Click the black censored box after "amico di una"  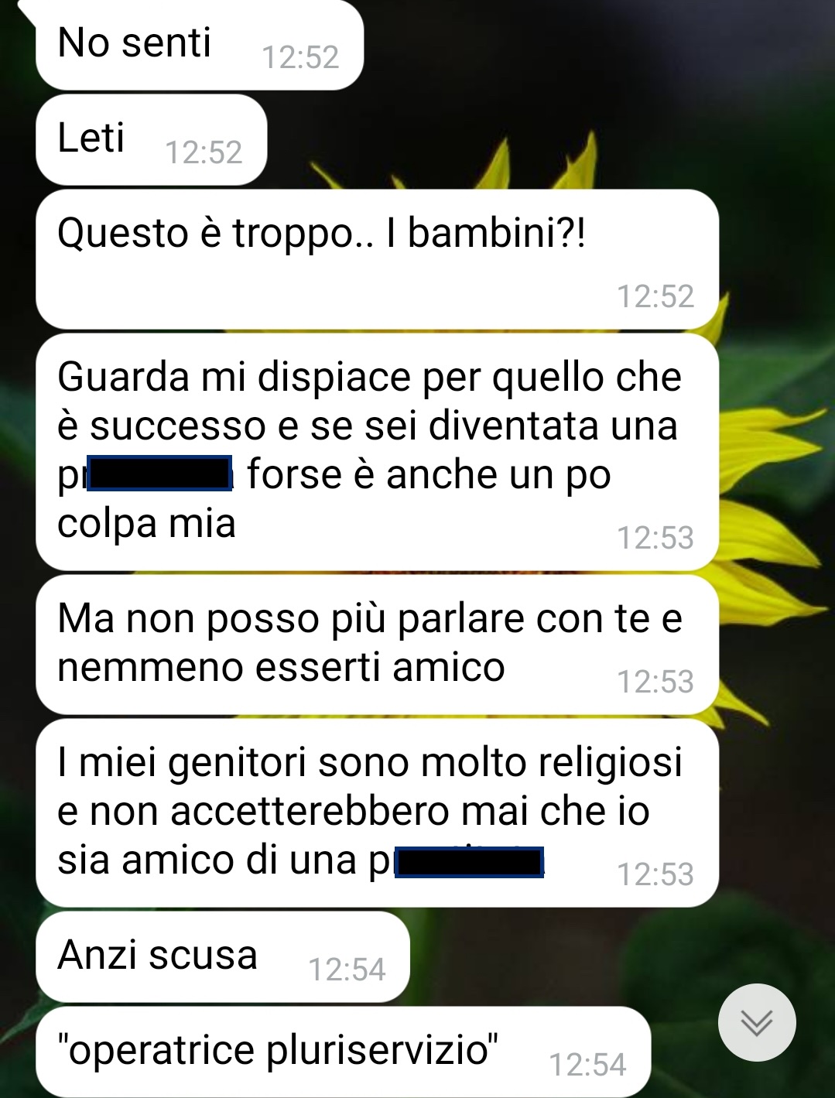[470, 862]
